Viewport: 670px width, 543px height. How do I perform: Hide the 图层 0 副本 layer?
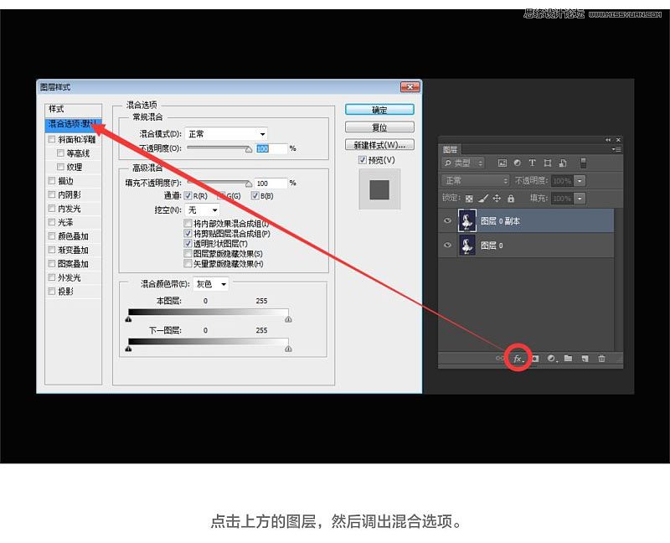pos(447,220)
